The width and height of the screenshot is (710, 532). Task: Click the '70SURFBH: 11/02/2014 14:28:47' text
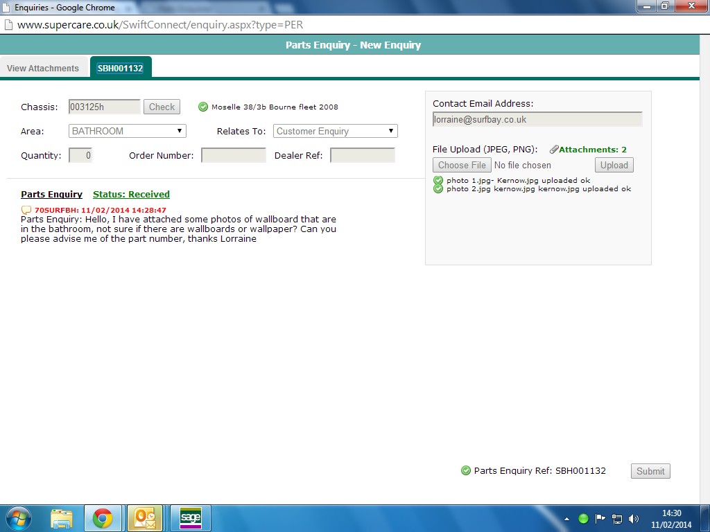pos(101,211)
